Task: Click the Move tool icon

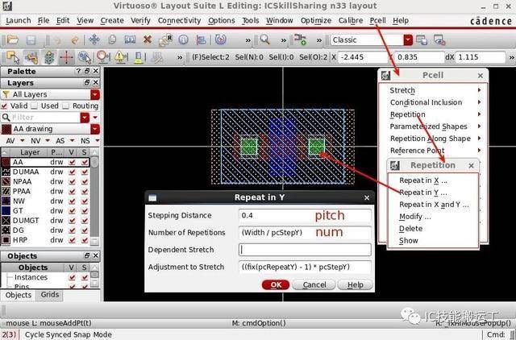Action: (x=94, y=39)
